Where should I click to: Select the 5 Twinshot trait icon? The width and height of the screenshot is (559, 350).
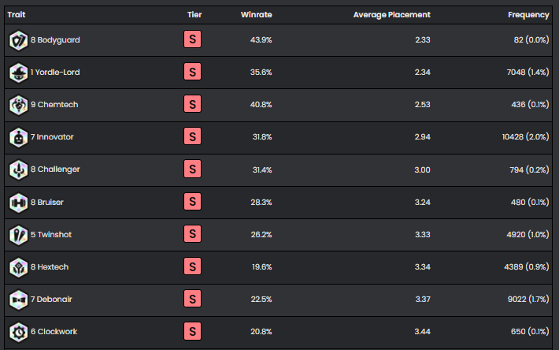point(18,235)
